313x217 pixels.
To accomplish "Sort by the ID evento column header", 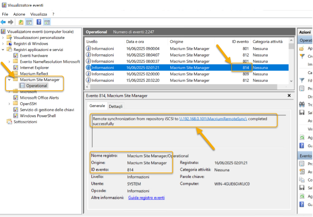I will click(x=240, y=42).
